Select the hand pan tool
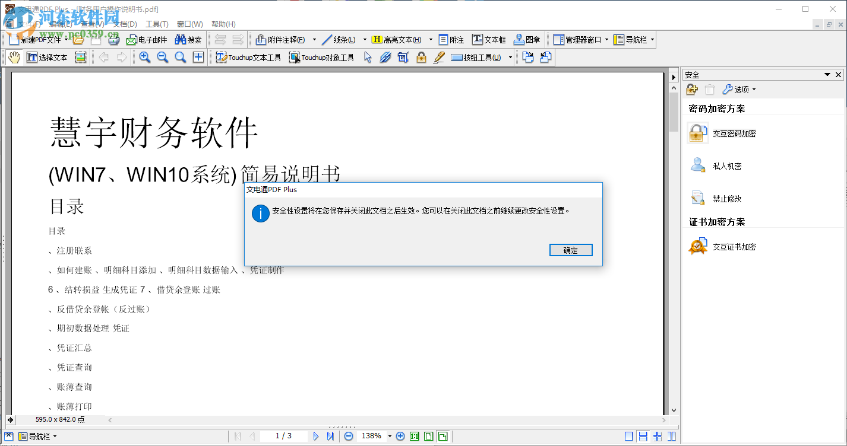 point(13,57)
